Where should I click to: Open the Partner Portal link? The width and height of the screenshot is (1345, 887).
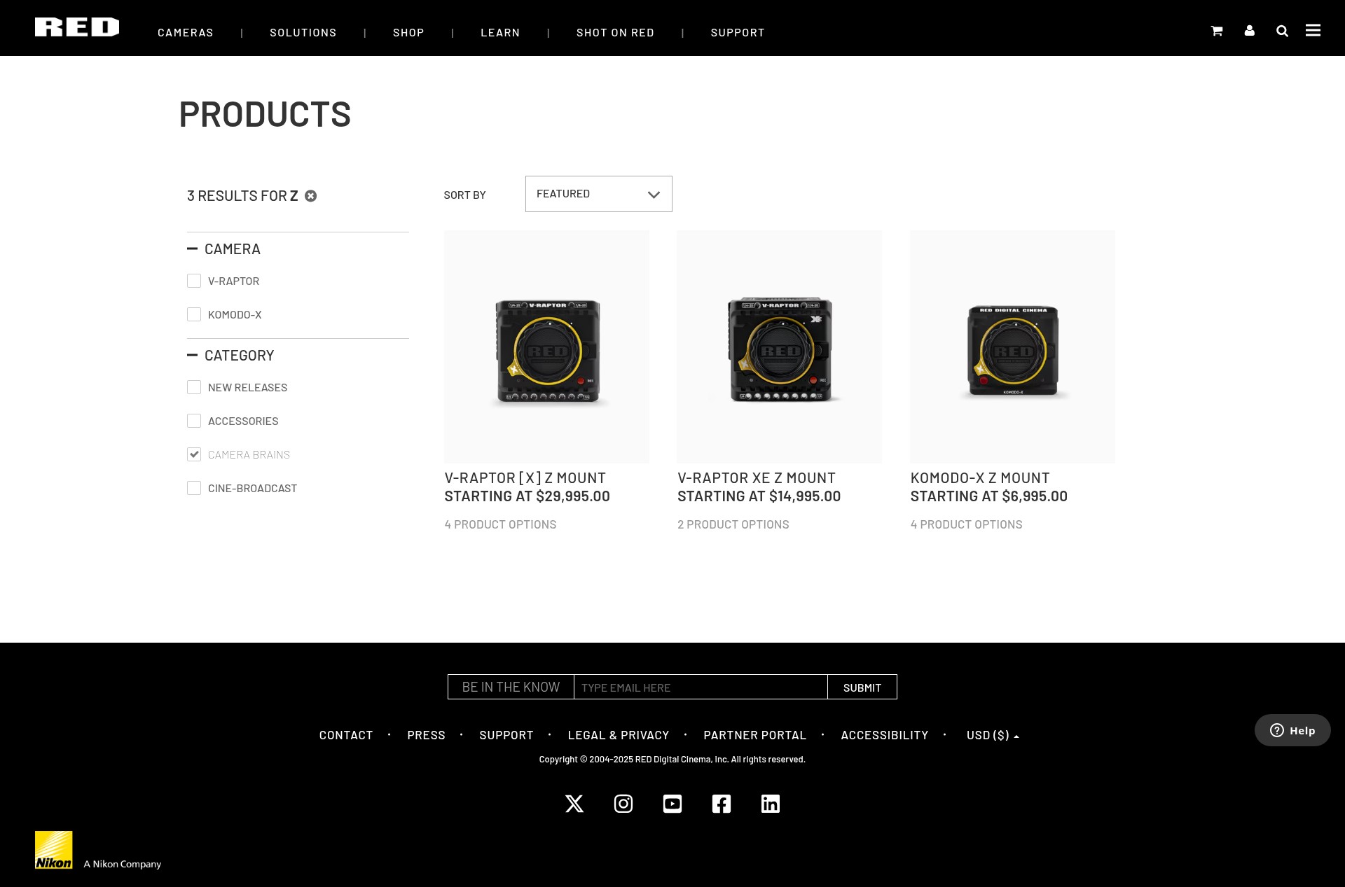[755, 735]
